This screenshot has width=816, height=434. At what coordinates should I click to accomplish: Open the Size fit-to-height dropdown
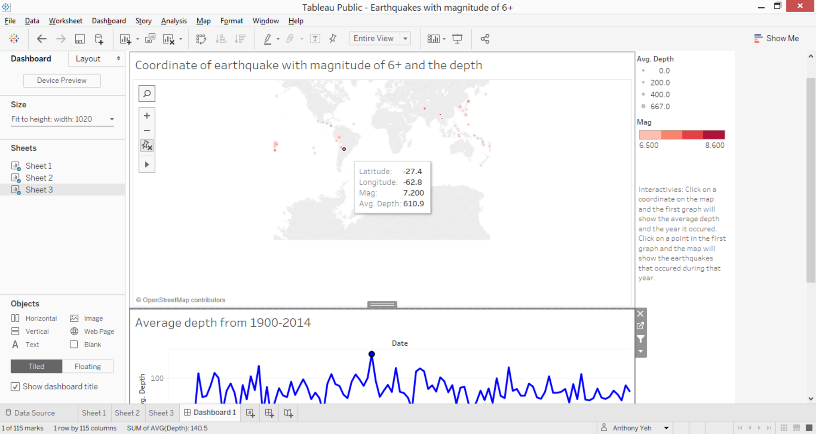click(112, 119)
